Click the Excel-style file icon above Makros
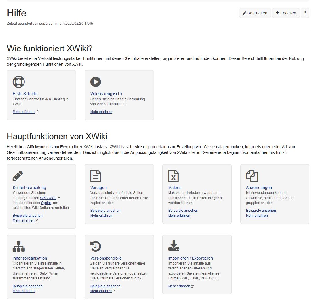This screenshot has height=306, width=318. click(173, 176)
